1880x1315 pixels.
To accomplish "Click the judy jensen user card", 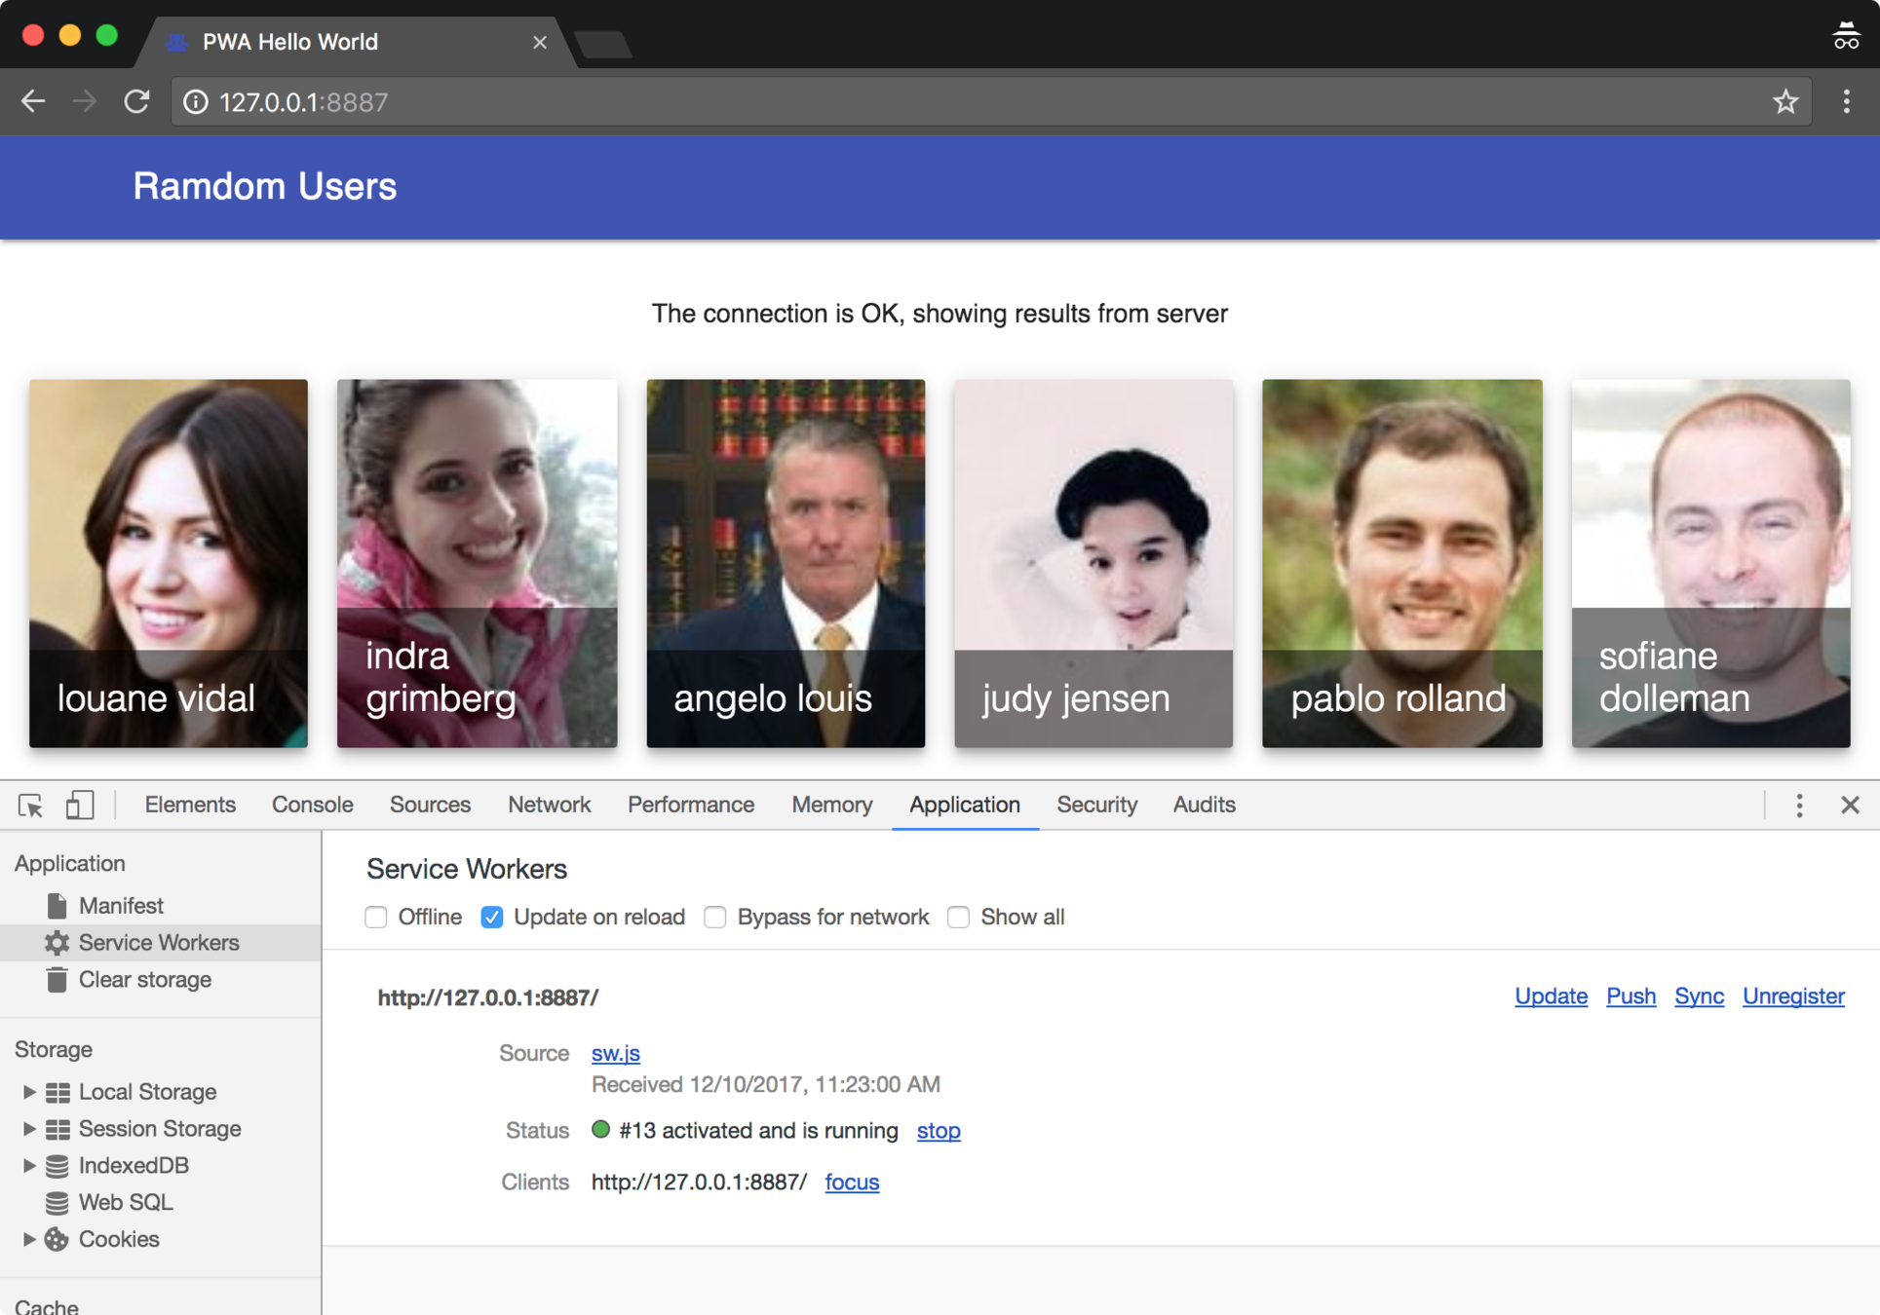I will (1093, 563).
